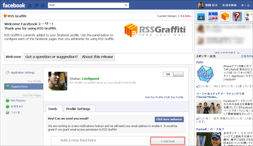Click the Putti ad logo image
This screenshot has width=253, height=146.
coord(205,74)
